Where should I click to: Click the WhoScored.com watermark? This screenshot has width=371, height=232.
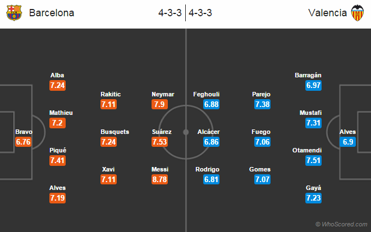(341, 224)
